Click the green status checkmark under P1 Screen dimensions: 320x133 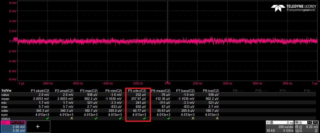47,118
